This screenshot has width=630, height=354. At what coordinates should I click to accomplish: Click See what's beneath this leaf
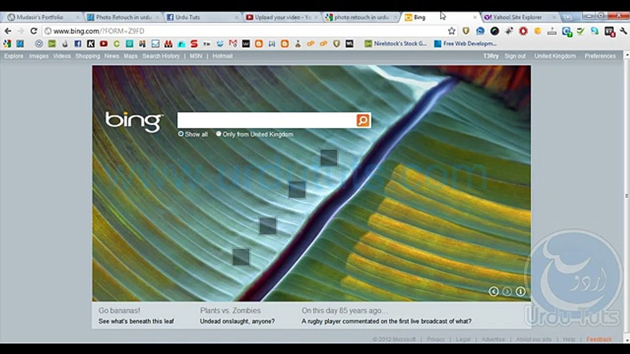pos(136,322)
